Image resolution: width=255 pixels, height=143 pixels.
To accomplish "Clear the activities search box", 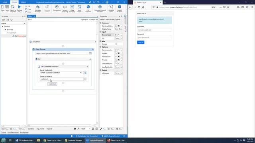I will [x=25, y=23].
